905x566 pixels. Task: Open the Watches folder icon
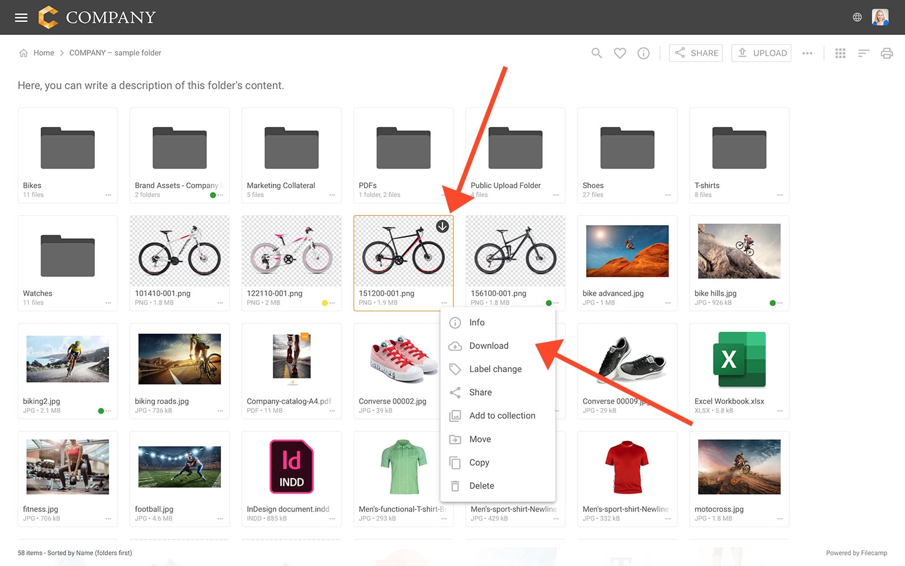coord(68,256)
